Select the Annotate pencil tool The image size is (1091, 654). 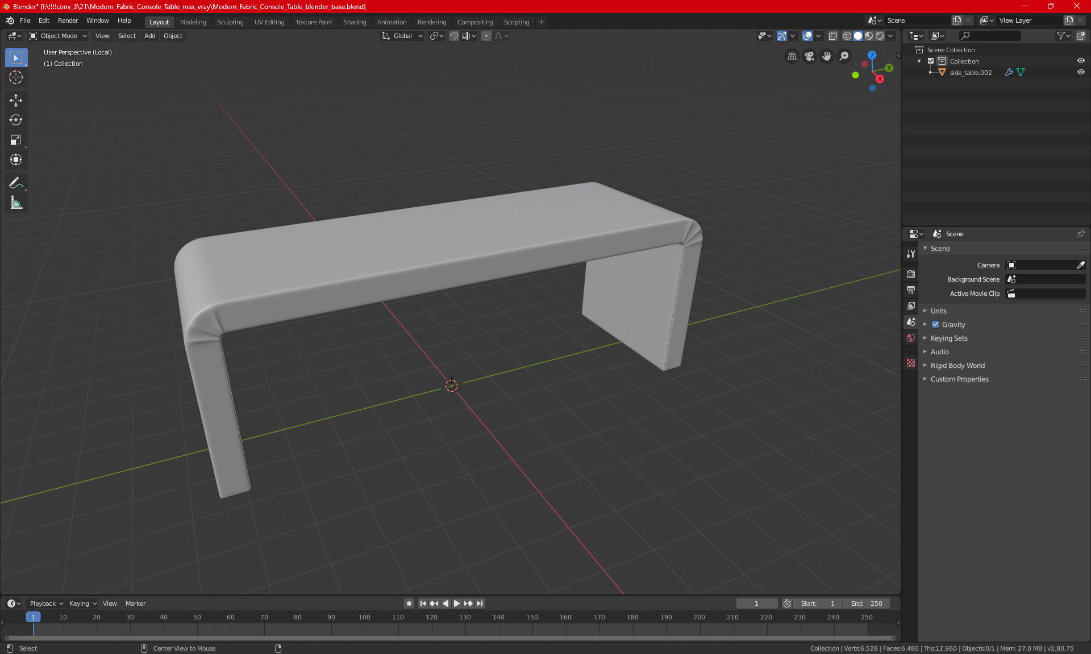[16, 183]
